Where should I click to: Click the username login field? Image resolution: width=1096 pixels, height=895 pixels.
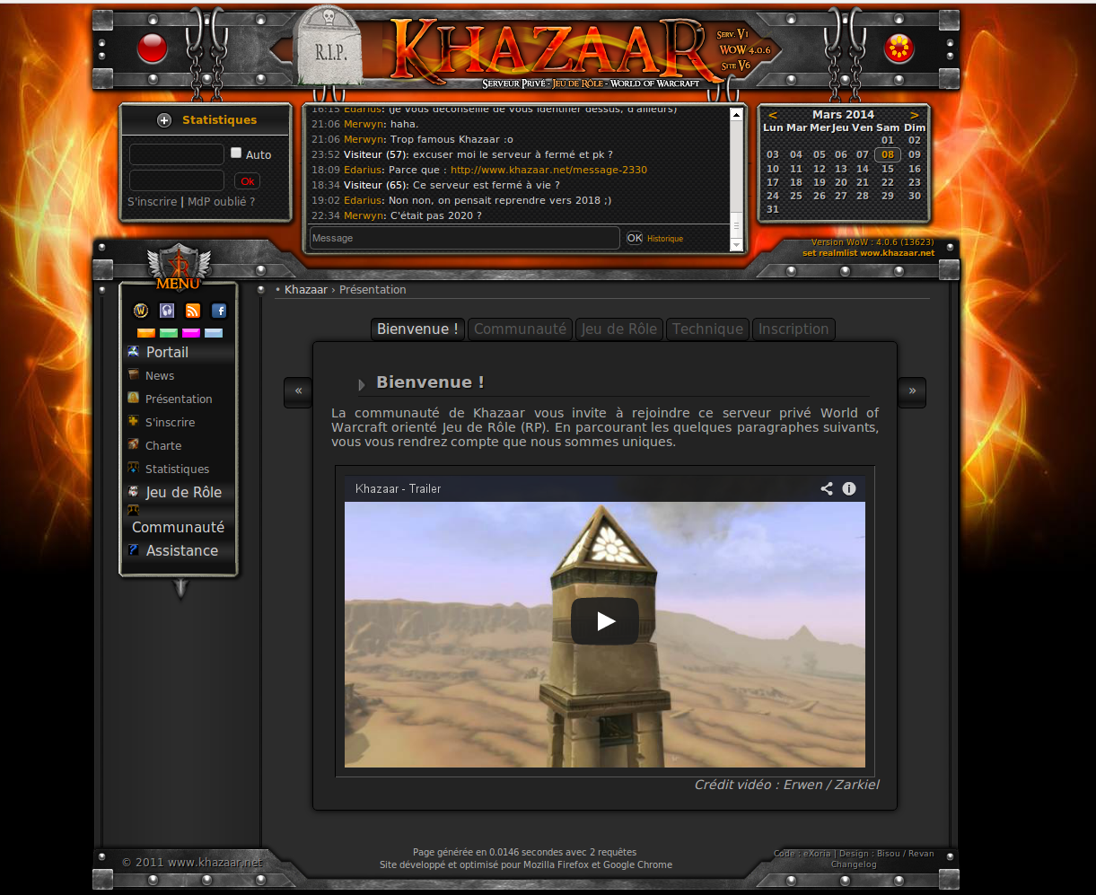click(177, 154)
